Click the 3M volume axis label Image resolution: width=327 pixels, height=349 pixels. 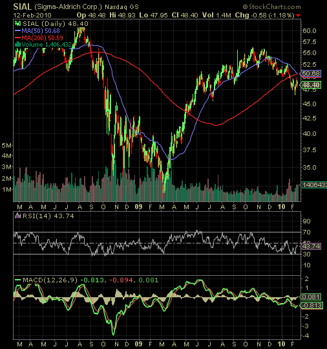point(6,167)
